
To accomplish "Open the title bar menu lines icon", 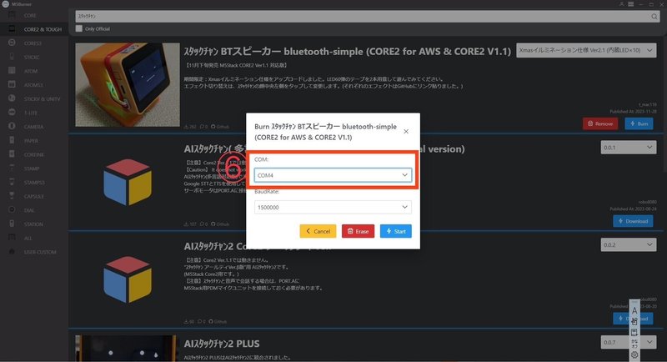I will click(631, 4).
